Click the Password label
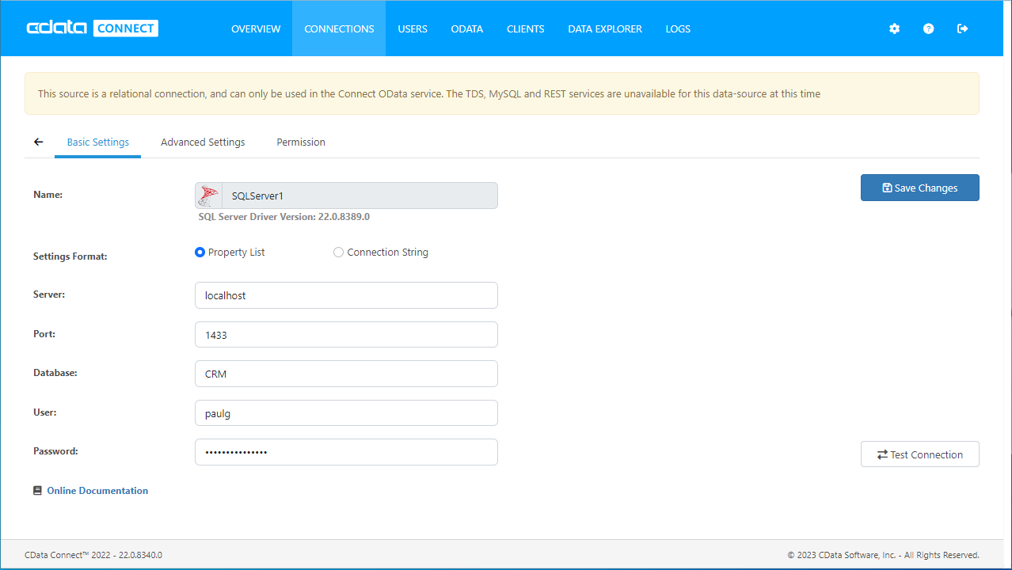The height and width of the screenshot is (570, 1012). [55, 451]
